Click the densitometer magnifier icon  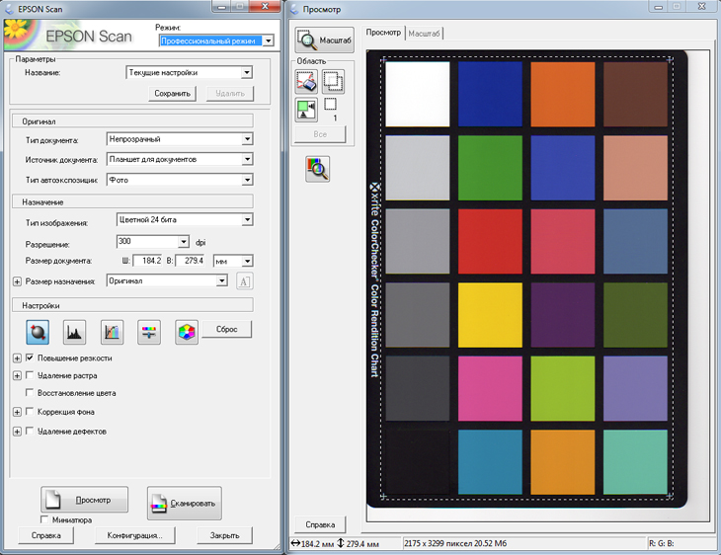pyautogui.click(x=318, y=169)
